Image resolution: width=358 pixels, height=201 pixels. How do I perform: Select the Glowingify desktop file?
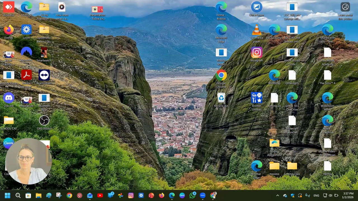click(x=292, y=78)
